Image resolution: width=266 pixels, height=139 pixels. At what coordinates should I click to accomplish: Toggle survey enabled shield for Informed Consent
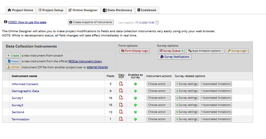(135, 84)
